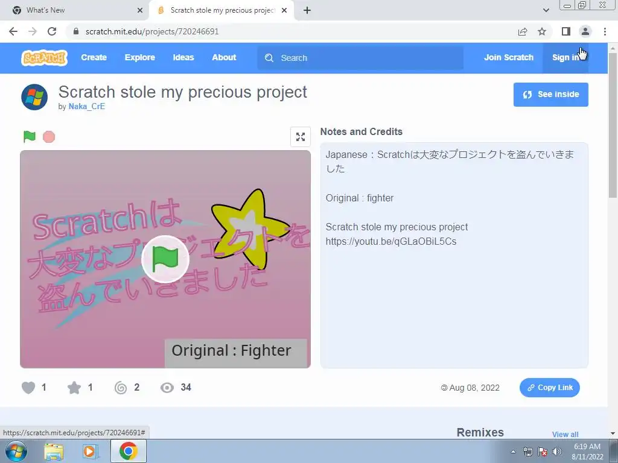Click the Windows Start button

coord(16,451)
